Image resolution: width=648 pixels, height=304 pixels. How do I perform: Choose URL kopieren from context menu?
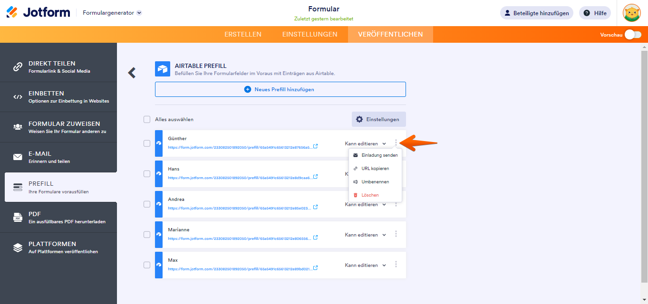click(x=375, y=169)
